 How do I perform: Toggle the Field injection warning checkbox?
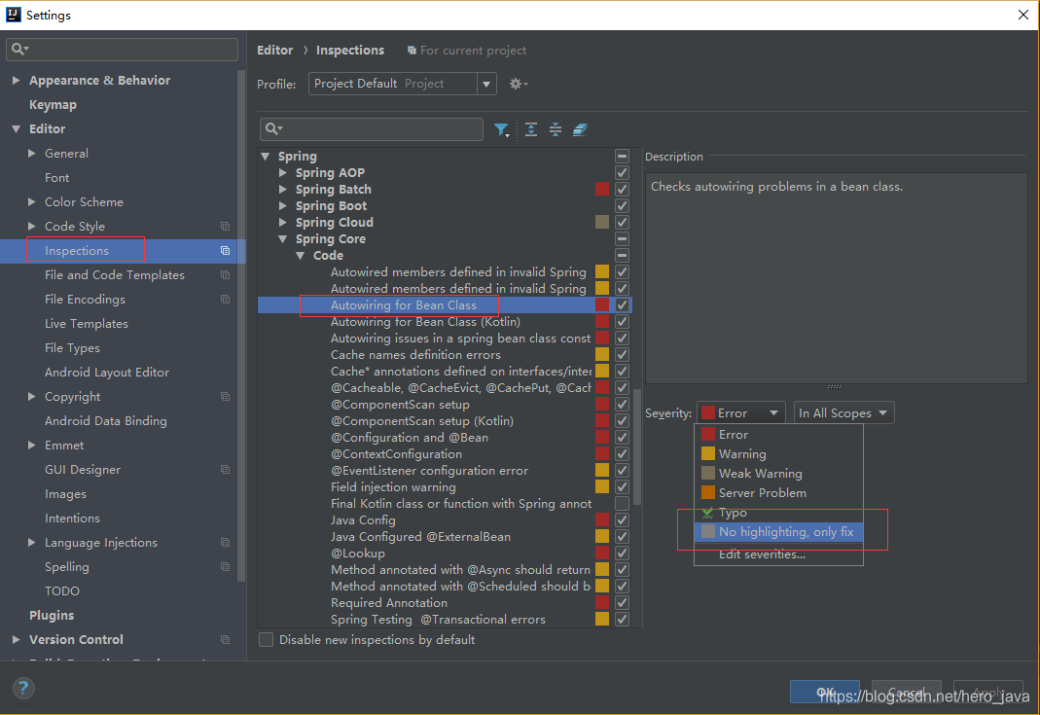[x=622, y=486]
